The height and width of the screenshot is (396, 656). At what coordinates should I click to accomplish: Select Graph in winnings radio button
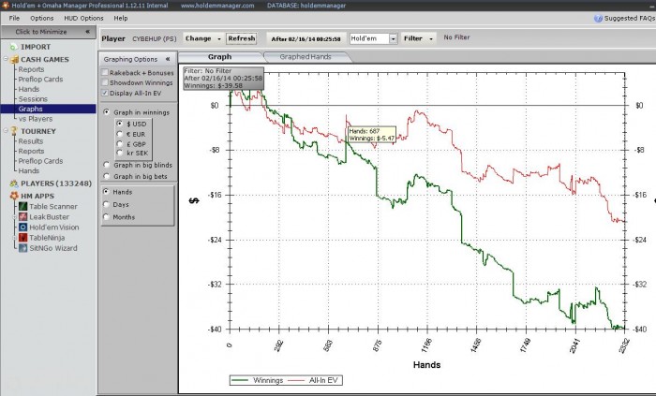tap(106, 112)
